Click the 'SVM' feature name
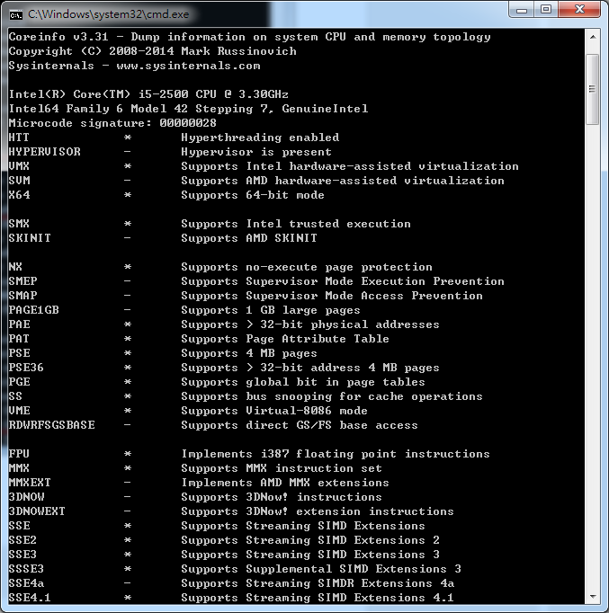 click(x=19, y=181)
